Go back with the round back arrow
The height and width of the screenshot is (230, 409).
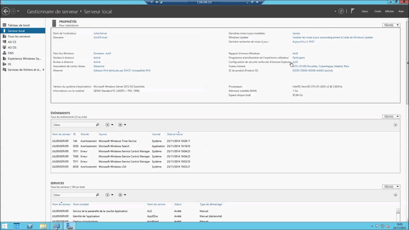click(6, 11)
